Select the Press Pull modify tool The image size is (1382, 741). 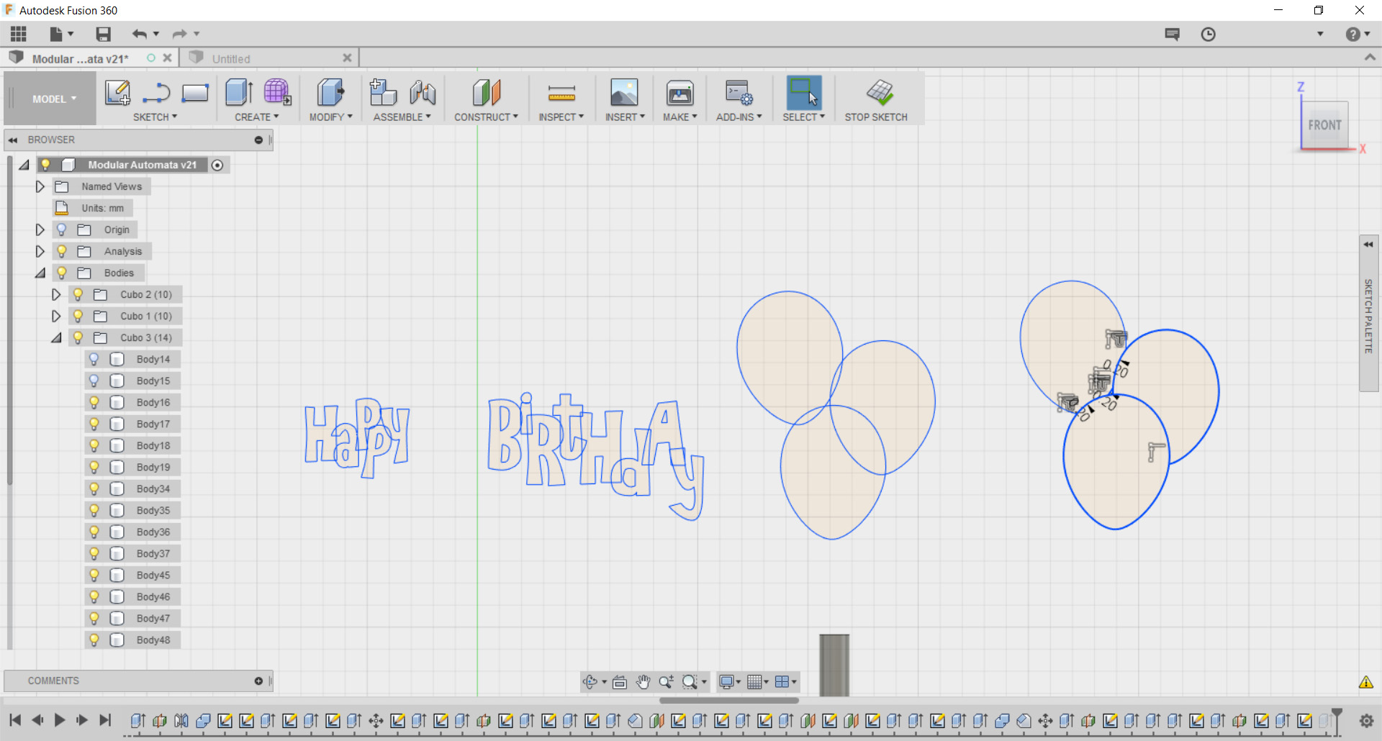[x=330, y=93]
